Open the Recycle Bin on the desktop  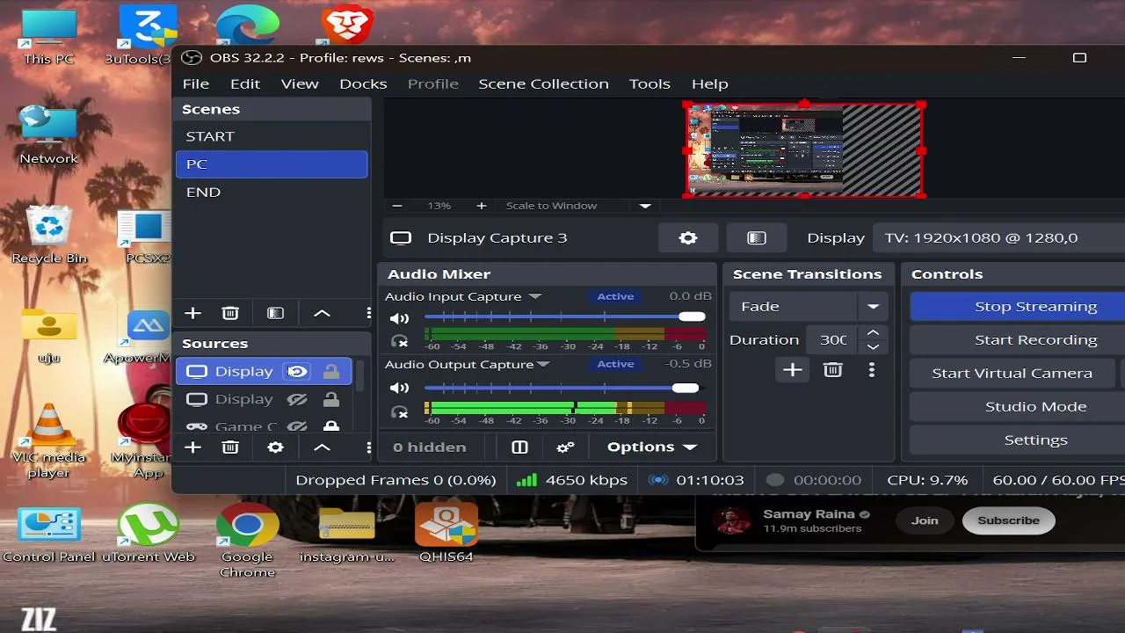pos(49,234)
